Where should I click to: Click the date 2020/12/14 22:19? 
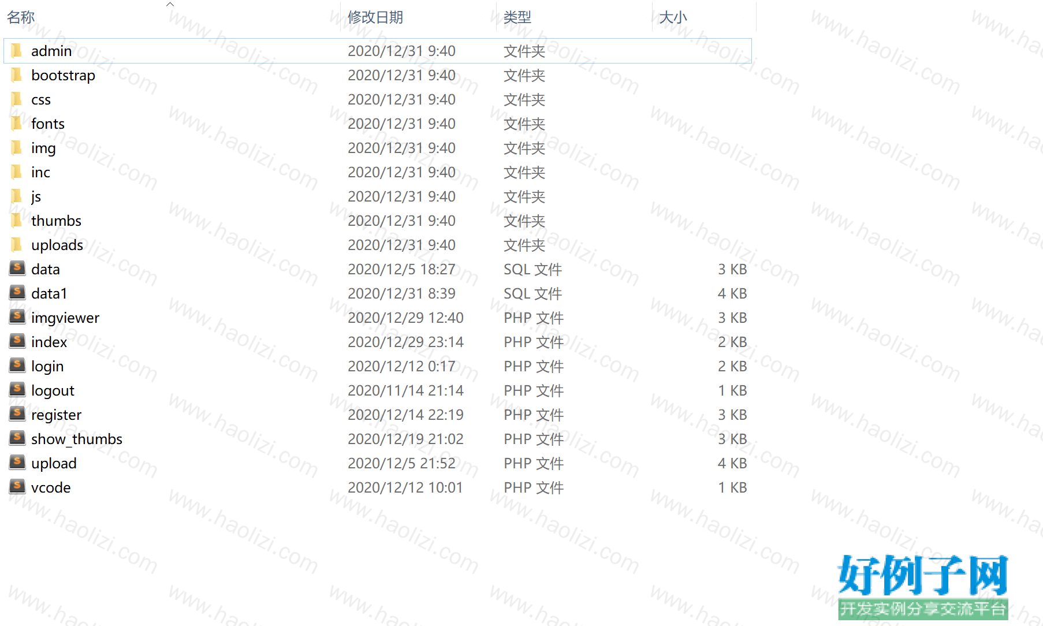pos(405,415)
